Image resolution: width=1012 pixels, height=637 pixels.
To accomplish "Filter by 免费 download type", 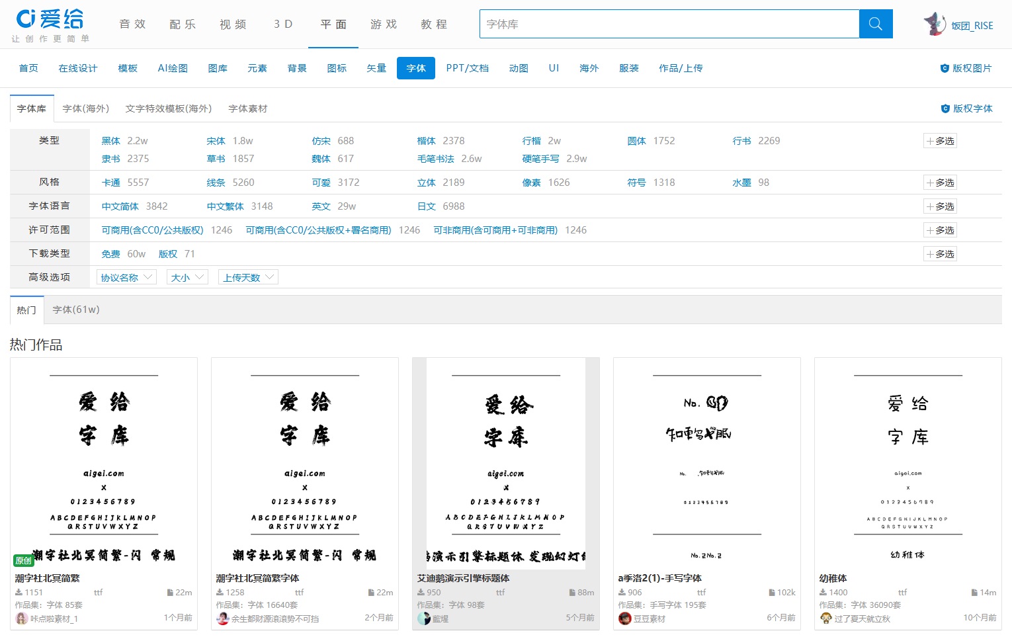I will pyautogui.click(x=110, y=254).
